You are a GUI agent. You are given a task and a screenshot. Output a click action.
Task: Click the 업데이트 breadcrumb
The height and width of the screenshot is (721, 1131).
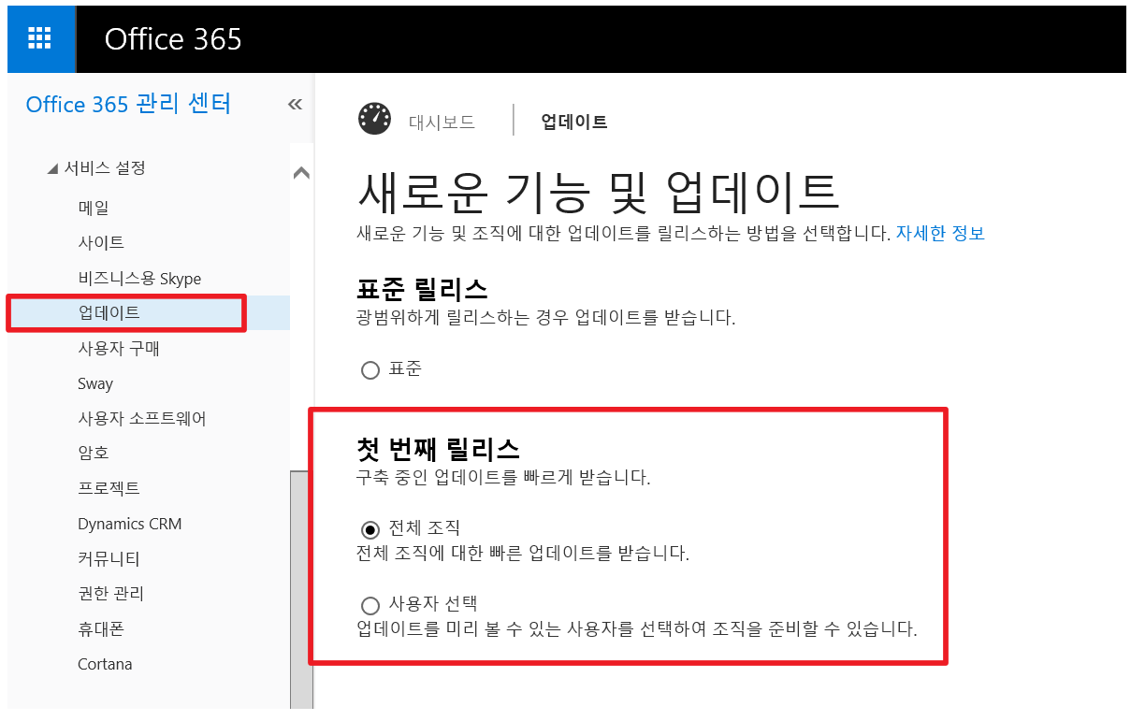pyautogui.click(x=574, y=122)
